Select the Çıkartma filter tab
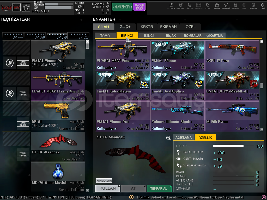 [215, 35]
